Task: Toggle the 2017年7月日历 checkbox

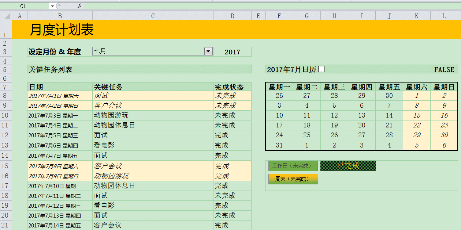Action: (321, 69)
